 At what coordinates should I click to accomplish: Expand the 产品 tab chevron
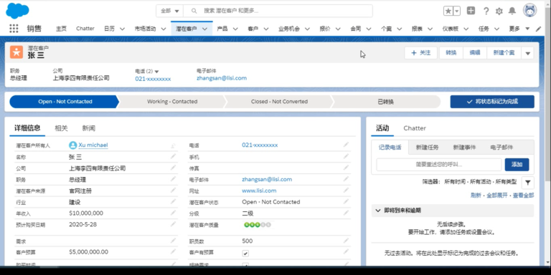point(235,29)
